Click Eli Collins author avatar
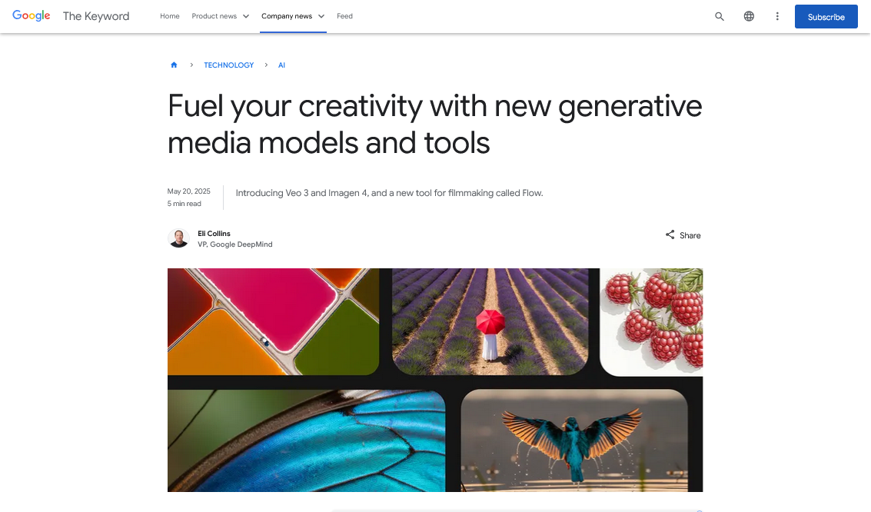Viewport: 871px width, 512px height. click(178, 238)
